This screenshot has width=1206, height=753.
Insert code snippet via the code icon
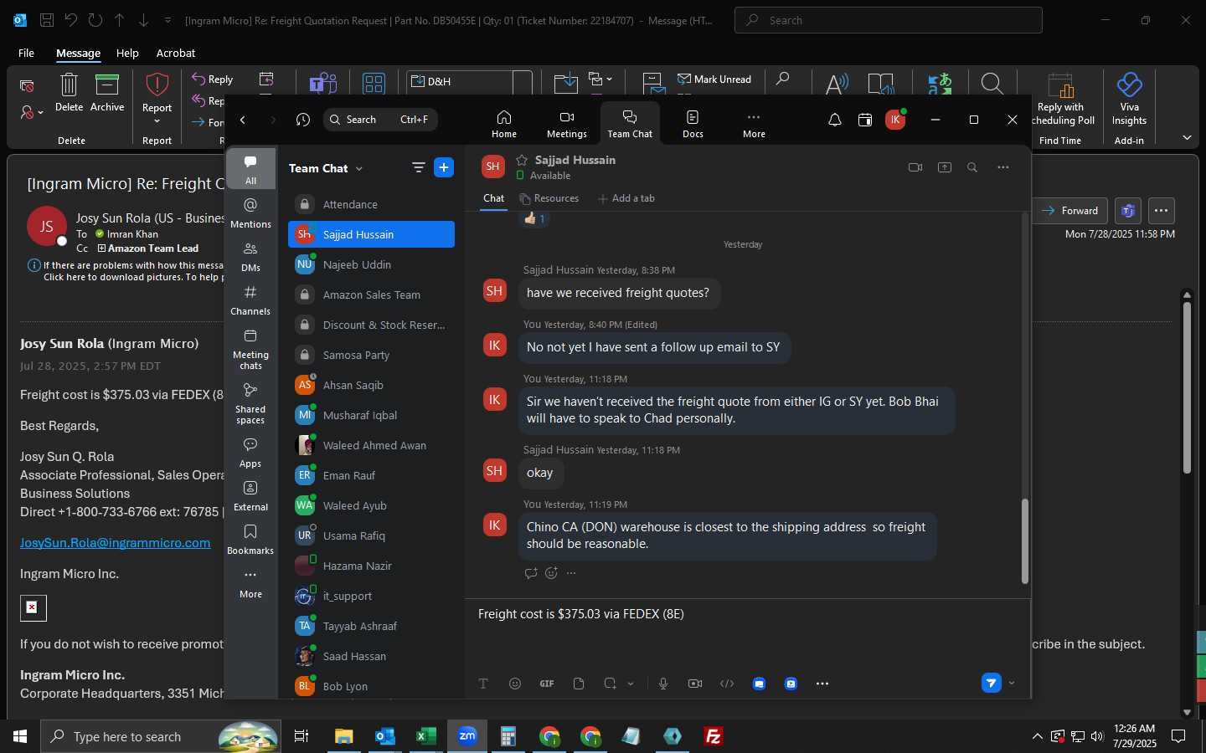727,684
